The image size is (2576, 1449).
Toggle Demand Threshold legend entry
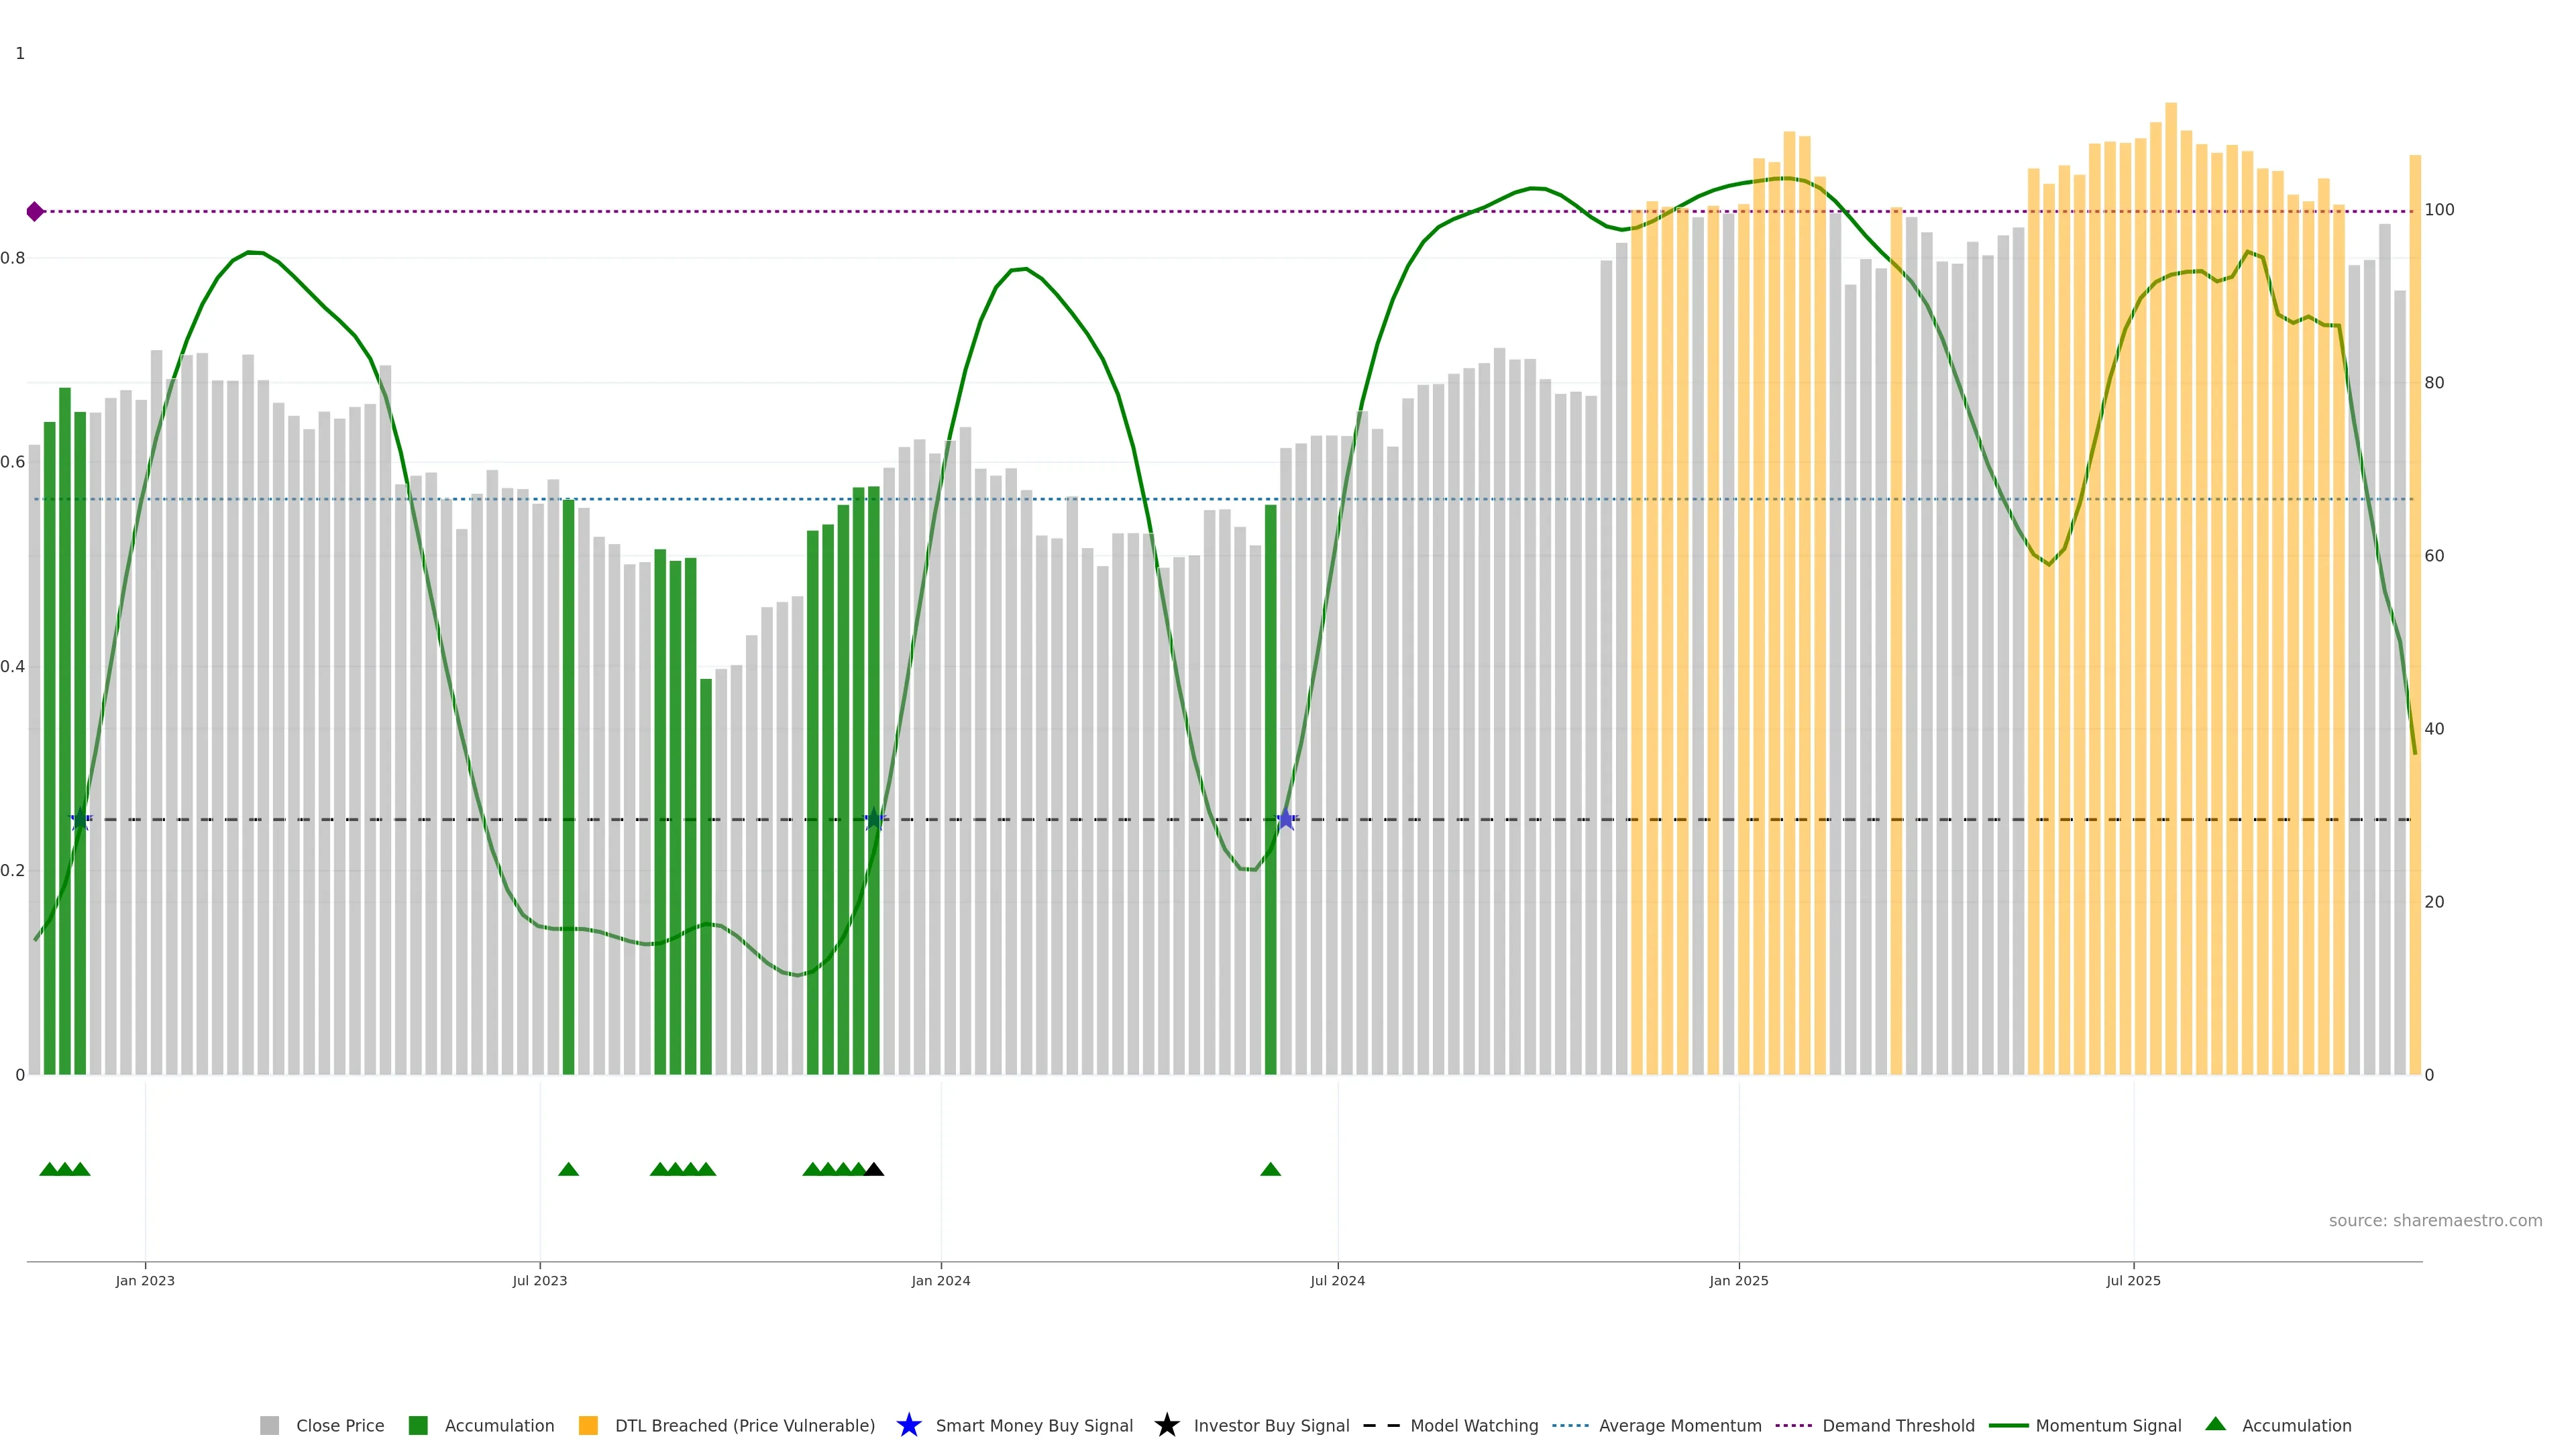tap(1897, 1426)
